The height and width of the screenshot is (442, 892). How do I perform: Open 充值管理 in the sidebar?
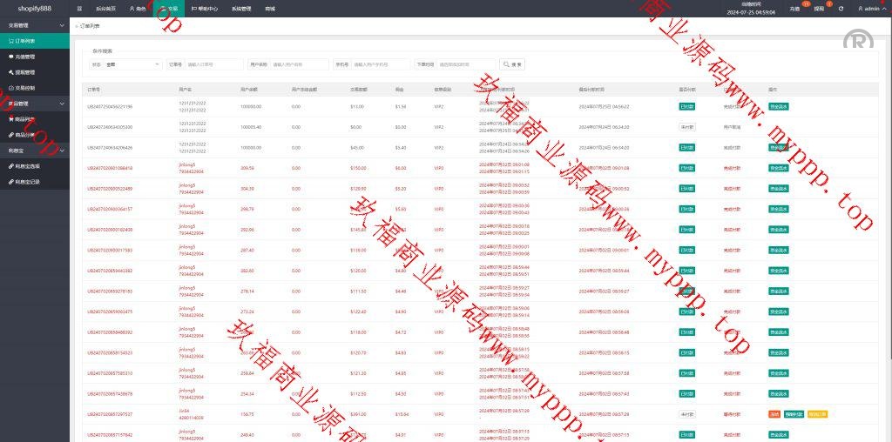tap(24, 57)
